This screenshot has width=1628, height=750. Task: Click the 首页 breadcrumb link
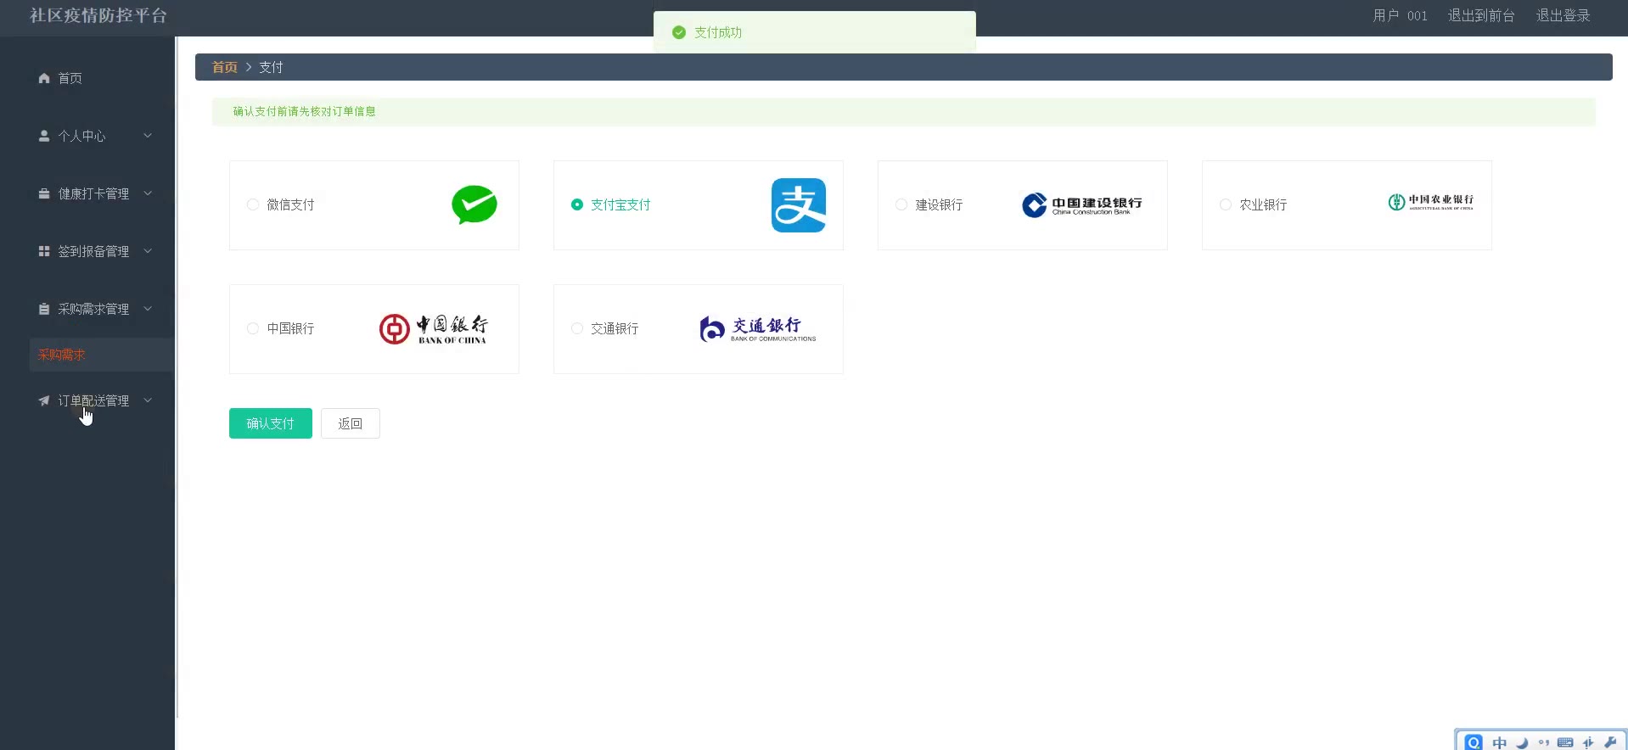(225, 67)
